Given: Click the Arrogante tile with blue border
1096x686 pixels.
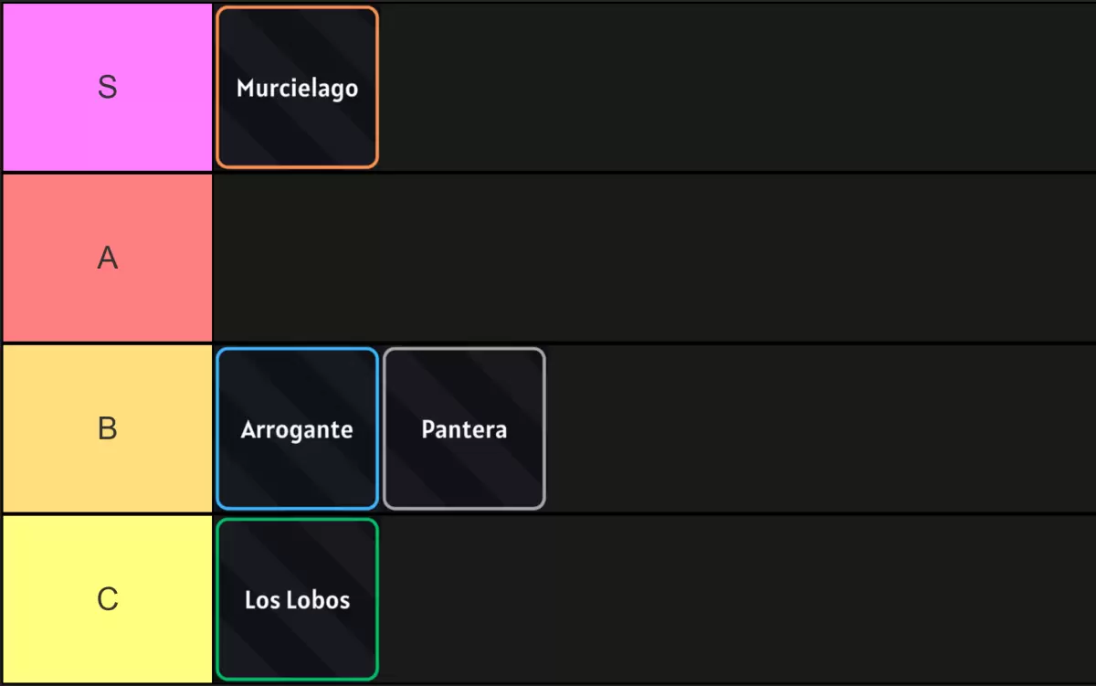Looking at the screenshot, I should [x=297, y=428].
